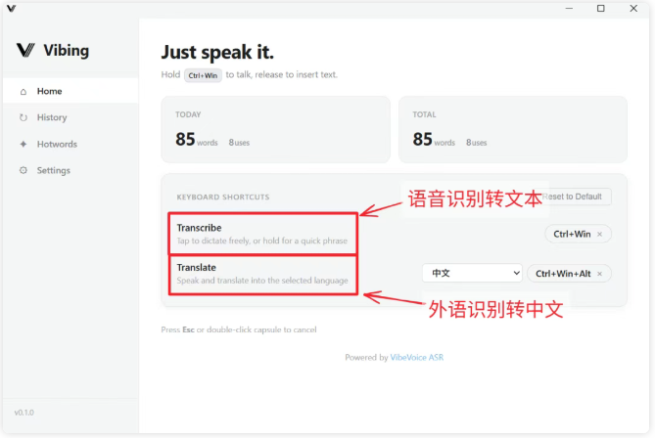
Task: Open the History page label in the sidebar
Action: click(x=52, y=118)
